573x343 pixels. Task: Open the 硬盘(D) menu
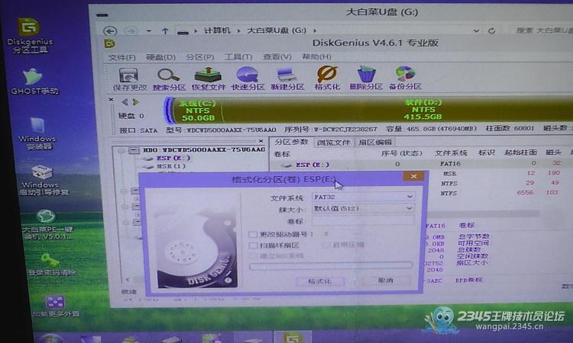point(160,57)
